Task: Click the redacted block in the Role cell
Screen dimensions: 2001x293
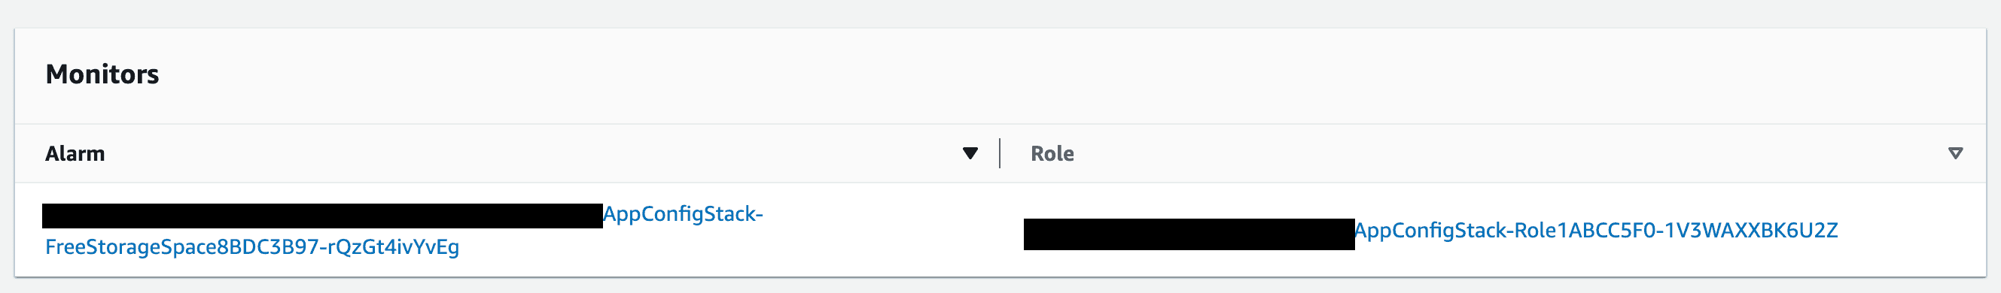Action: (x=1189, y=234)
